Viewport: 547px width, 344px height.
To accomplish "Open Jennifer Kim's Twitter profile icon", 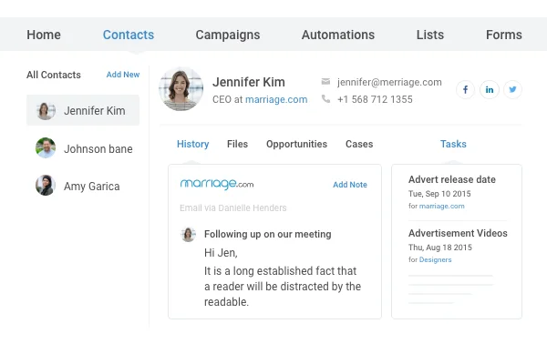I will tap(512, 90).
